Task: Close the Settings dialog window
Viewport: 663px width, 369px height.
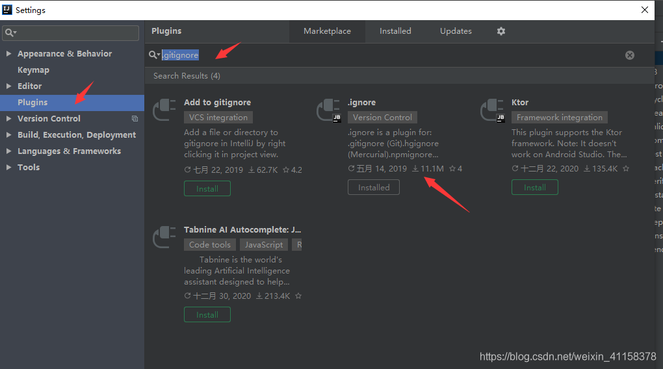Action: click(644, 10)
